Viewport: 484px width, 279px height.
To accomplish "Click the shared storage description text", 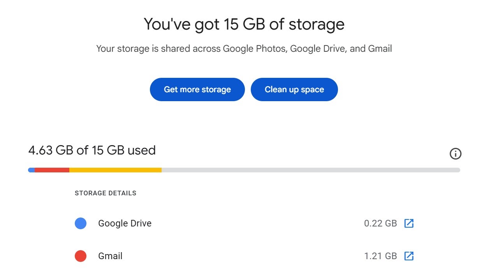I will click(x=244, y=49).
